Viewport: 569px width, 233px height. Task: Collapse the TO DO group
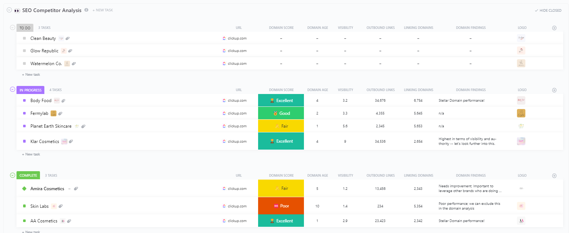tap(12, 27)
